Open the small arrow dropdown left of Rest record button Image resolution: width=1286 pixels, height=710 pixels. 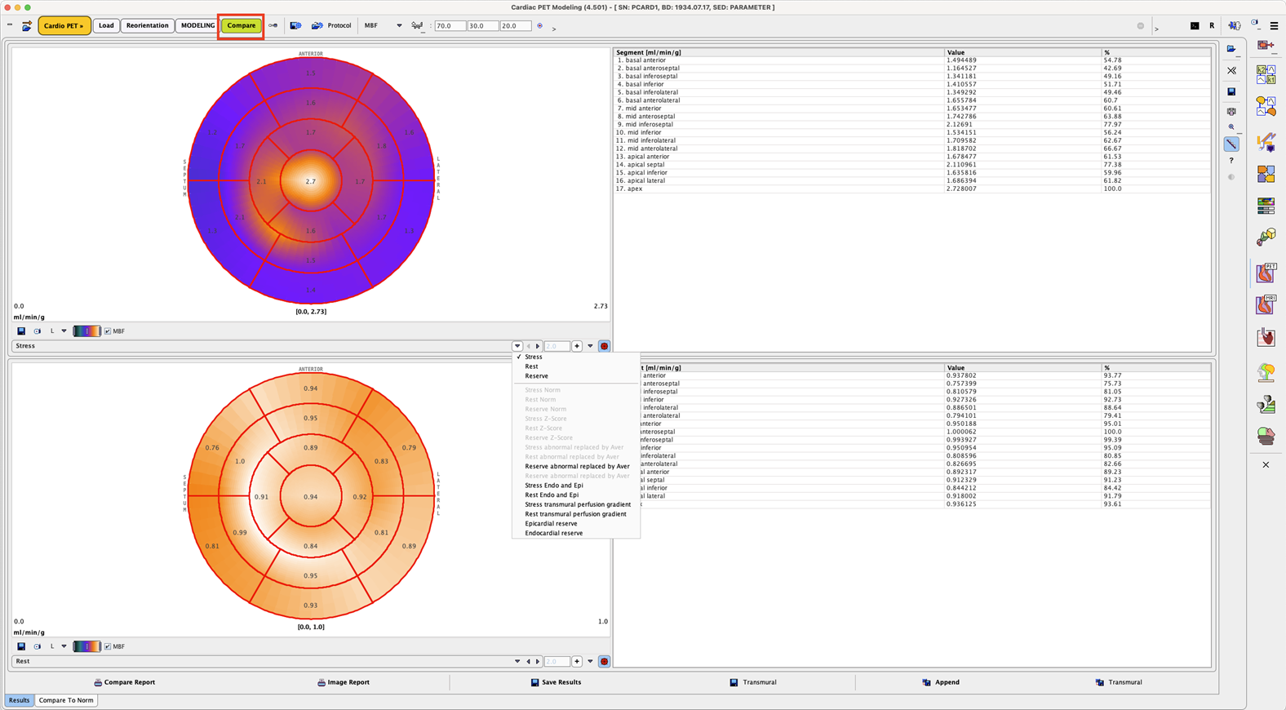pyautogui.click(x=591, y=662)
